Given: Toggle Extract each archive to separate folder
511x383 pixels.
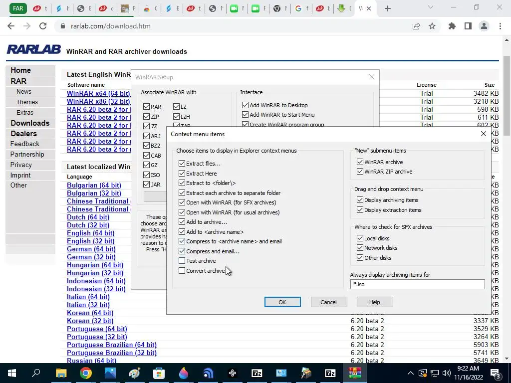Looking at the screenshot, I should pos(182,193).
